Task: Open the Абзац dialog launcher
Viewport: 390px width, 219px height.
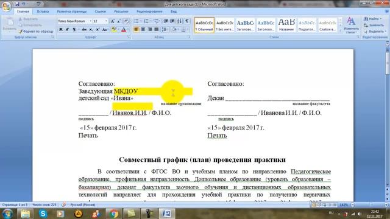Action: tap(189, 37)
